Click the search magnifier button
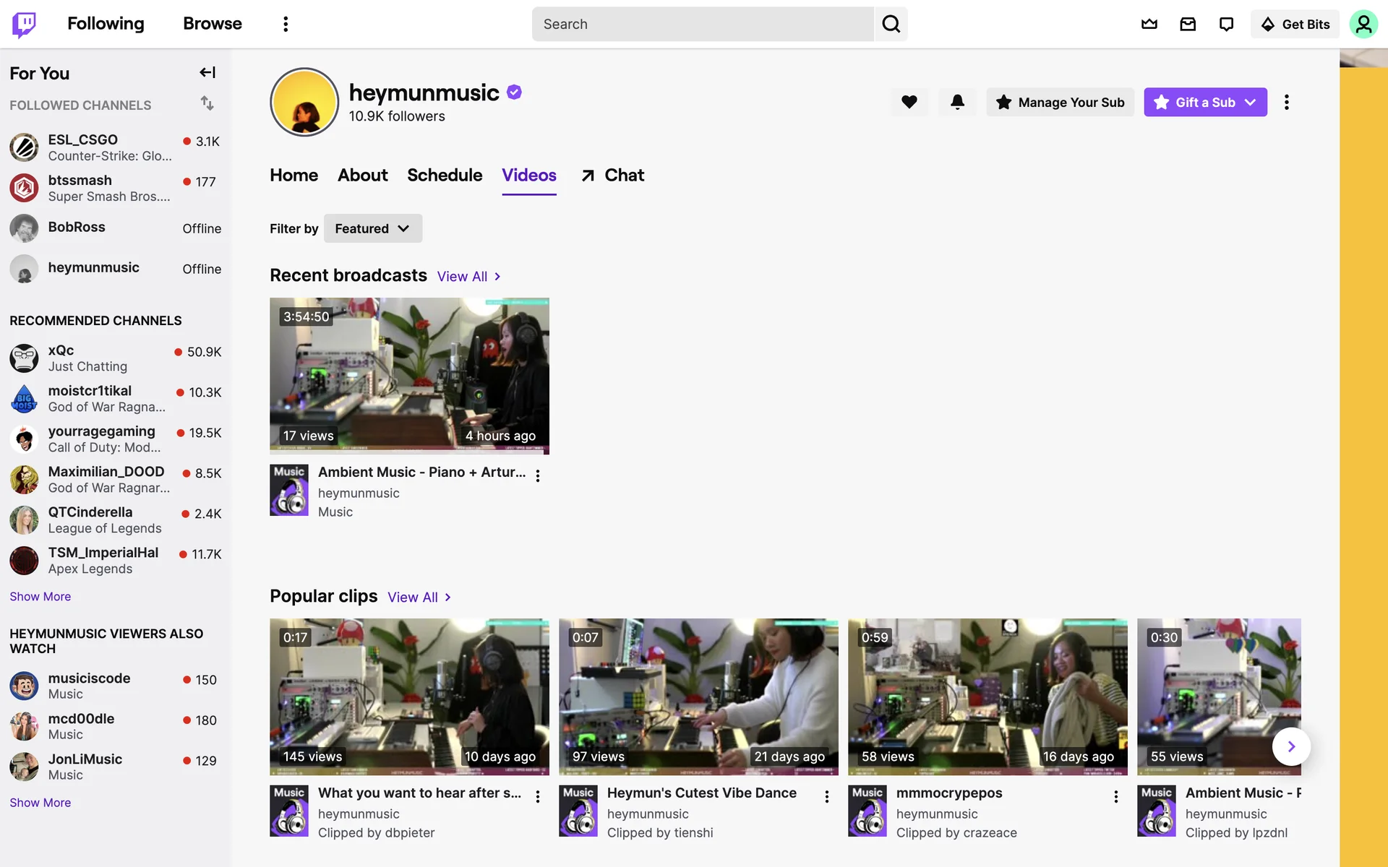 [891, 24]
